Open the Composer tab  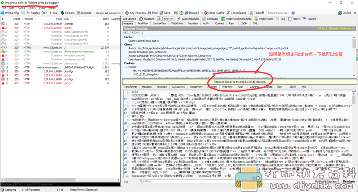210,19
